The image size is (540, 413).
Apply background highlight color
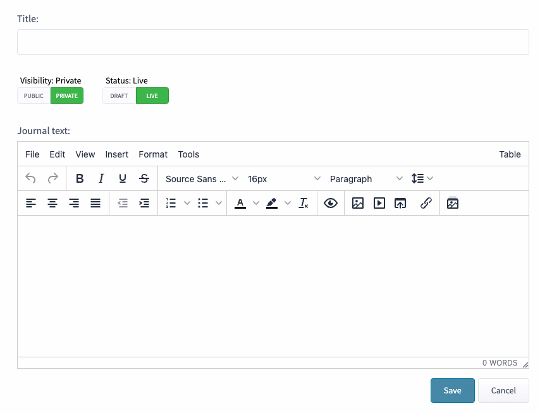(x=272, y=203)
